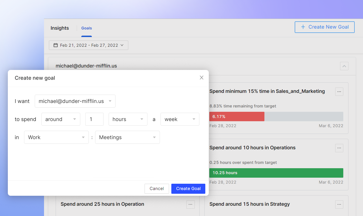Open the 'Meetings' subcategory dropdown
The image size is (363, 216).
click(127, 137)
